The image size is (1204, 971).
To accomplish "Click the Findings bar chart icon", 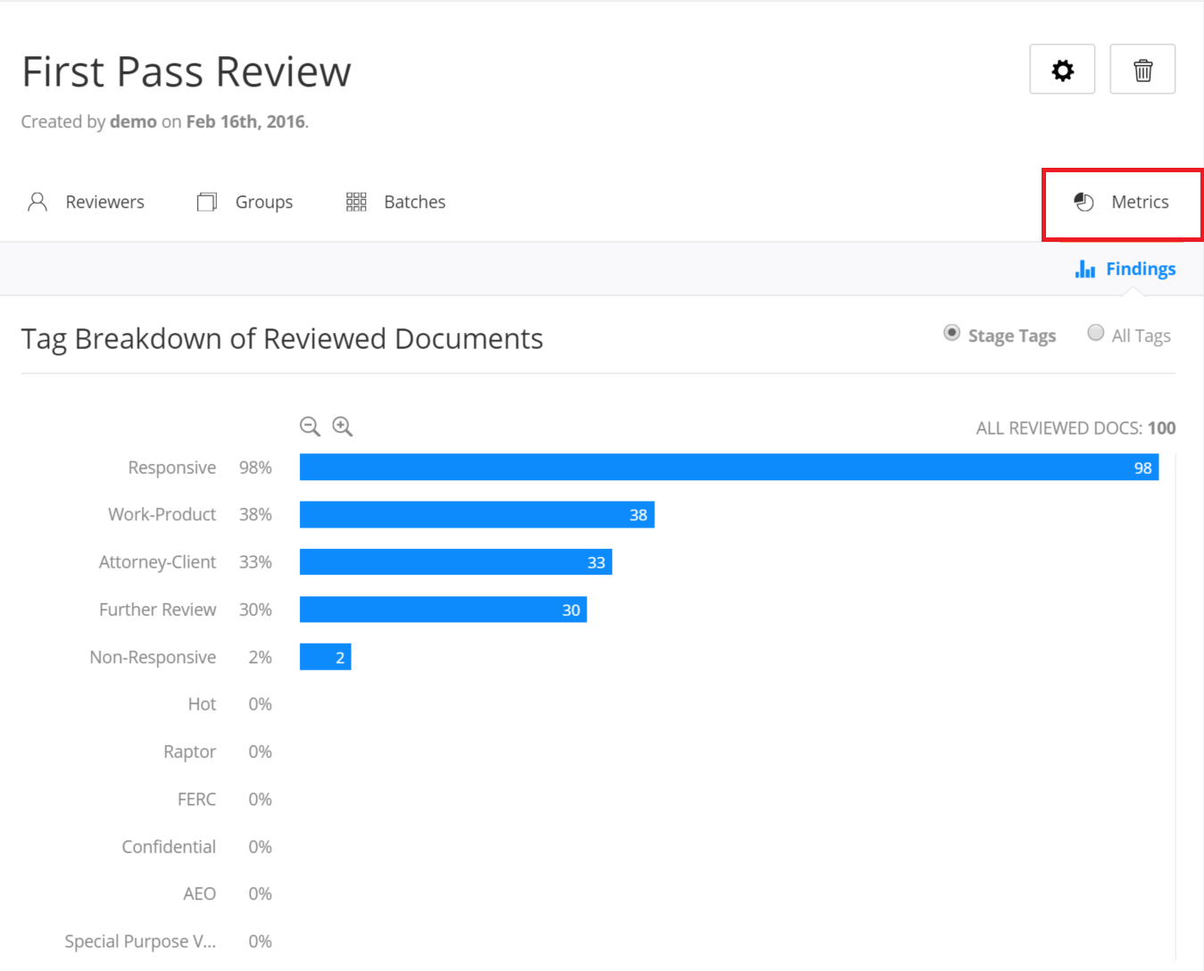I will (x=1085, y=269).
